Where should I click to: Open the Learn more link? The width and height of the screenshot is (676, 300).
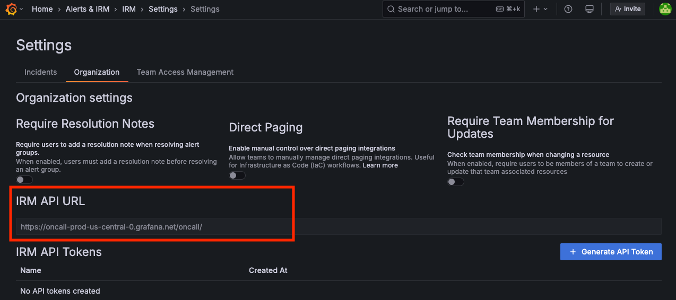380,165
